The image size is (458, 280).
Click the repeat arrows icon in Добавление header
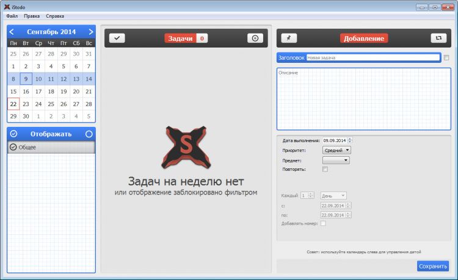pos(438,38)
